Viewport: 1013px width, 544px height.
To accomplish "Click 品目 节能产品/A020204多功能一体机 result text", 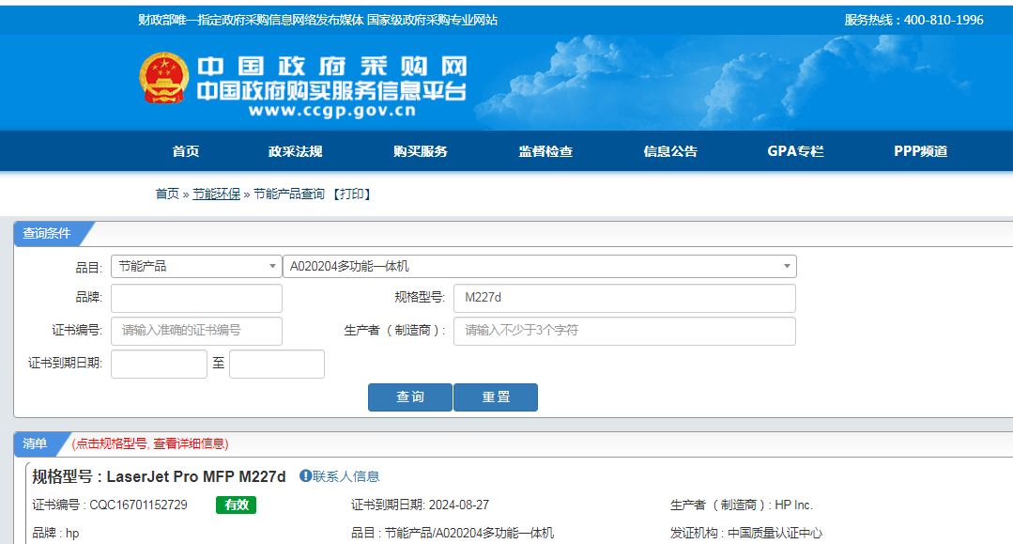I will coord(453,534).
